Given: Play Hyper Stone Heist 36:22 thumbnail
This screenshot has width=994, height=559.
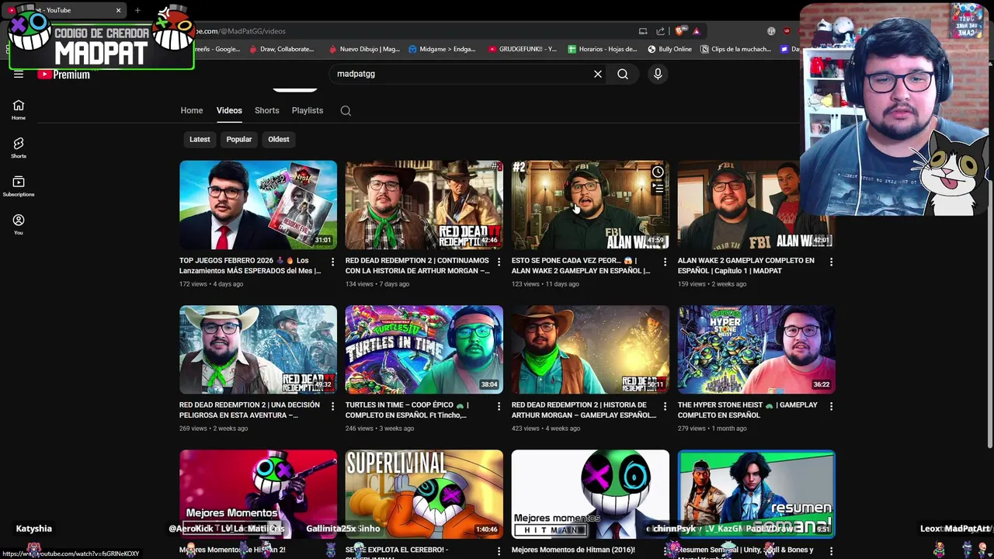Looking at the screenshot, I should click(756, 349).
